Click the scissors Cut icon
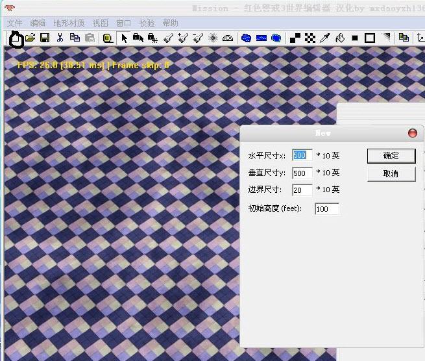 point(60,38)
